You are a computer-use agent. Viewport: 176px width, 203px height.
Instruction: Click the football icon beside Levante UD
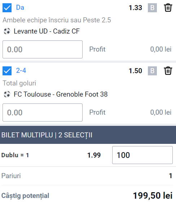point(7,31)
